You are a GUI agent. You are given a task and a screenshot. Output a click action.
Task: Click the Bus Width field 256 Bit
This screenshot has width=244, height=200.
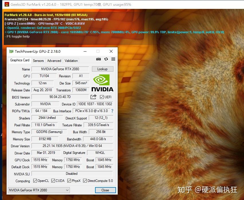click(x=101, y=132)
